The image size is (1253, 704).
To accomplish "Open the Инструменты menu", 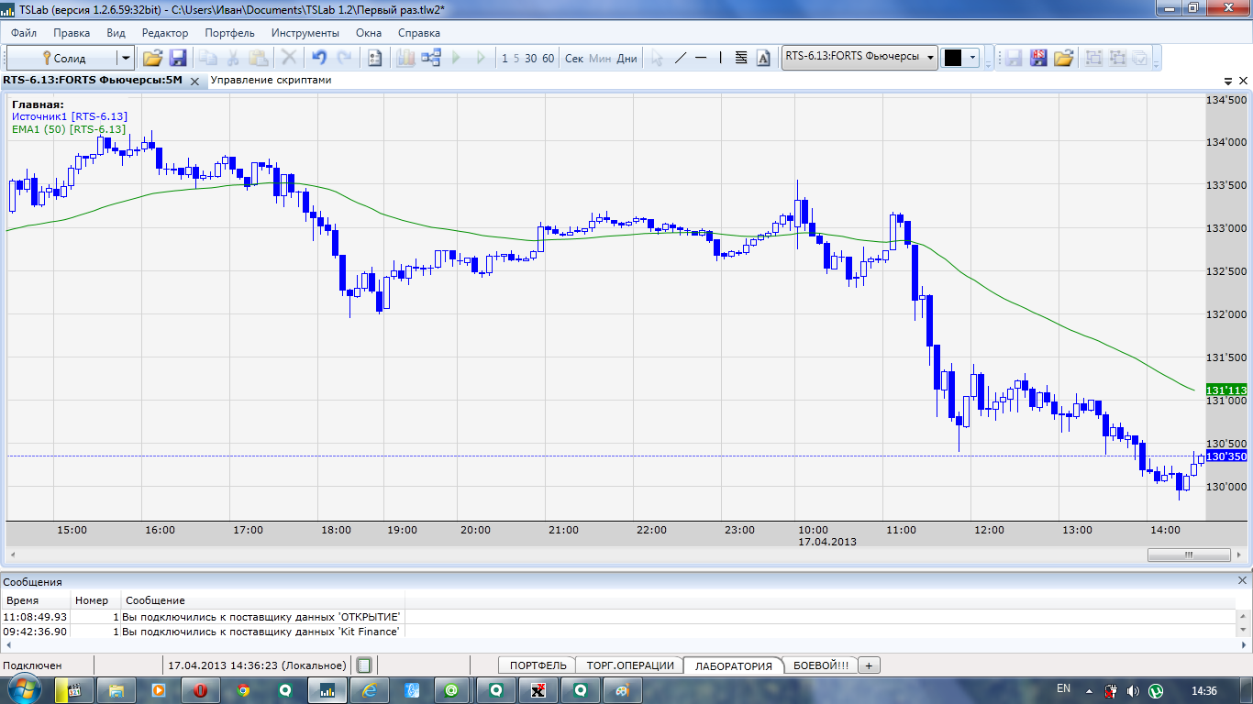I will [305, 33].
